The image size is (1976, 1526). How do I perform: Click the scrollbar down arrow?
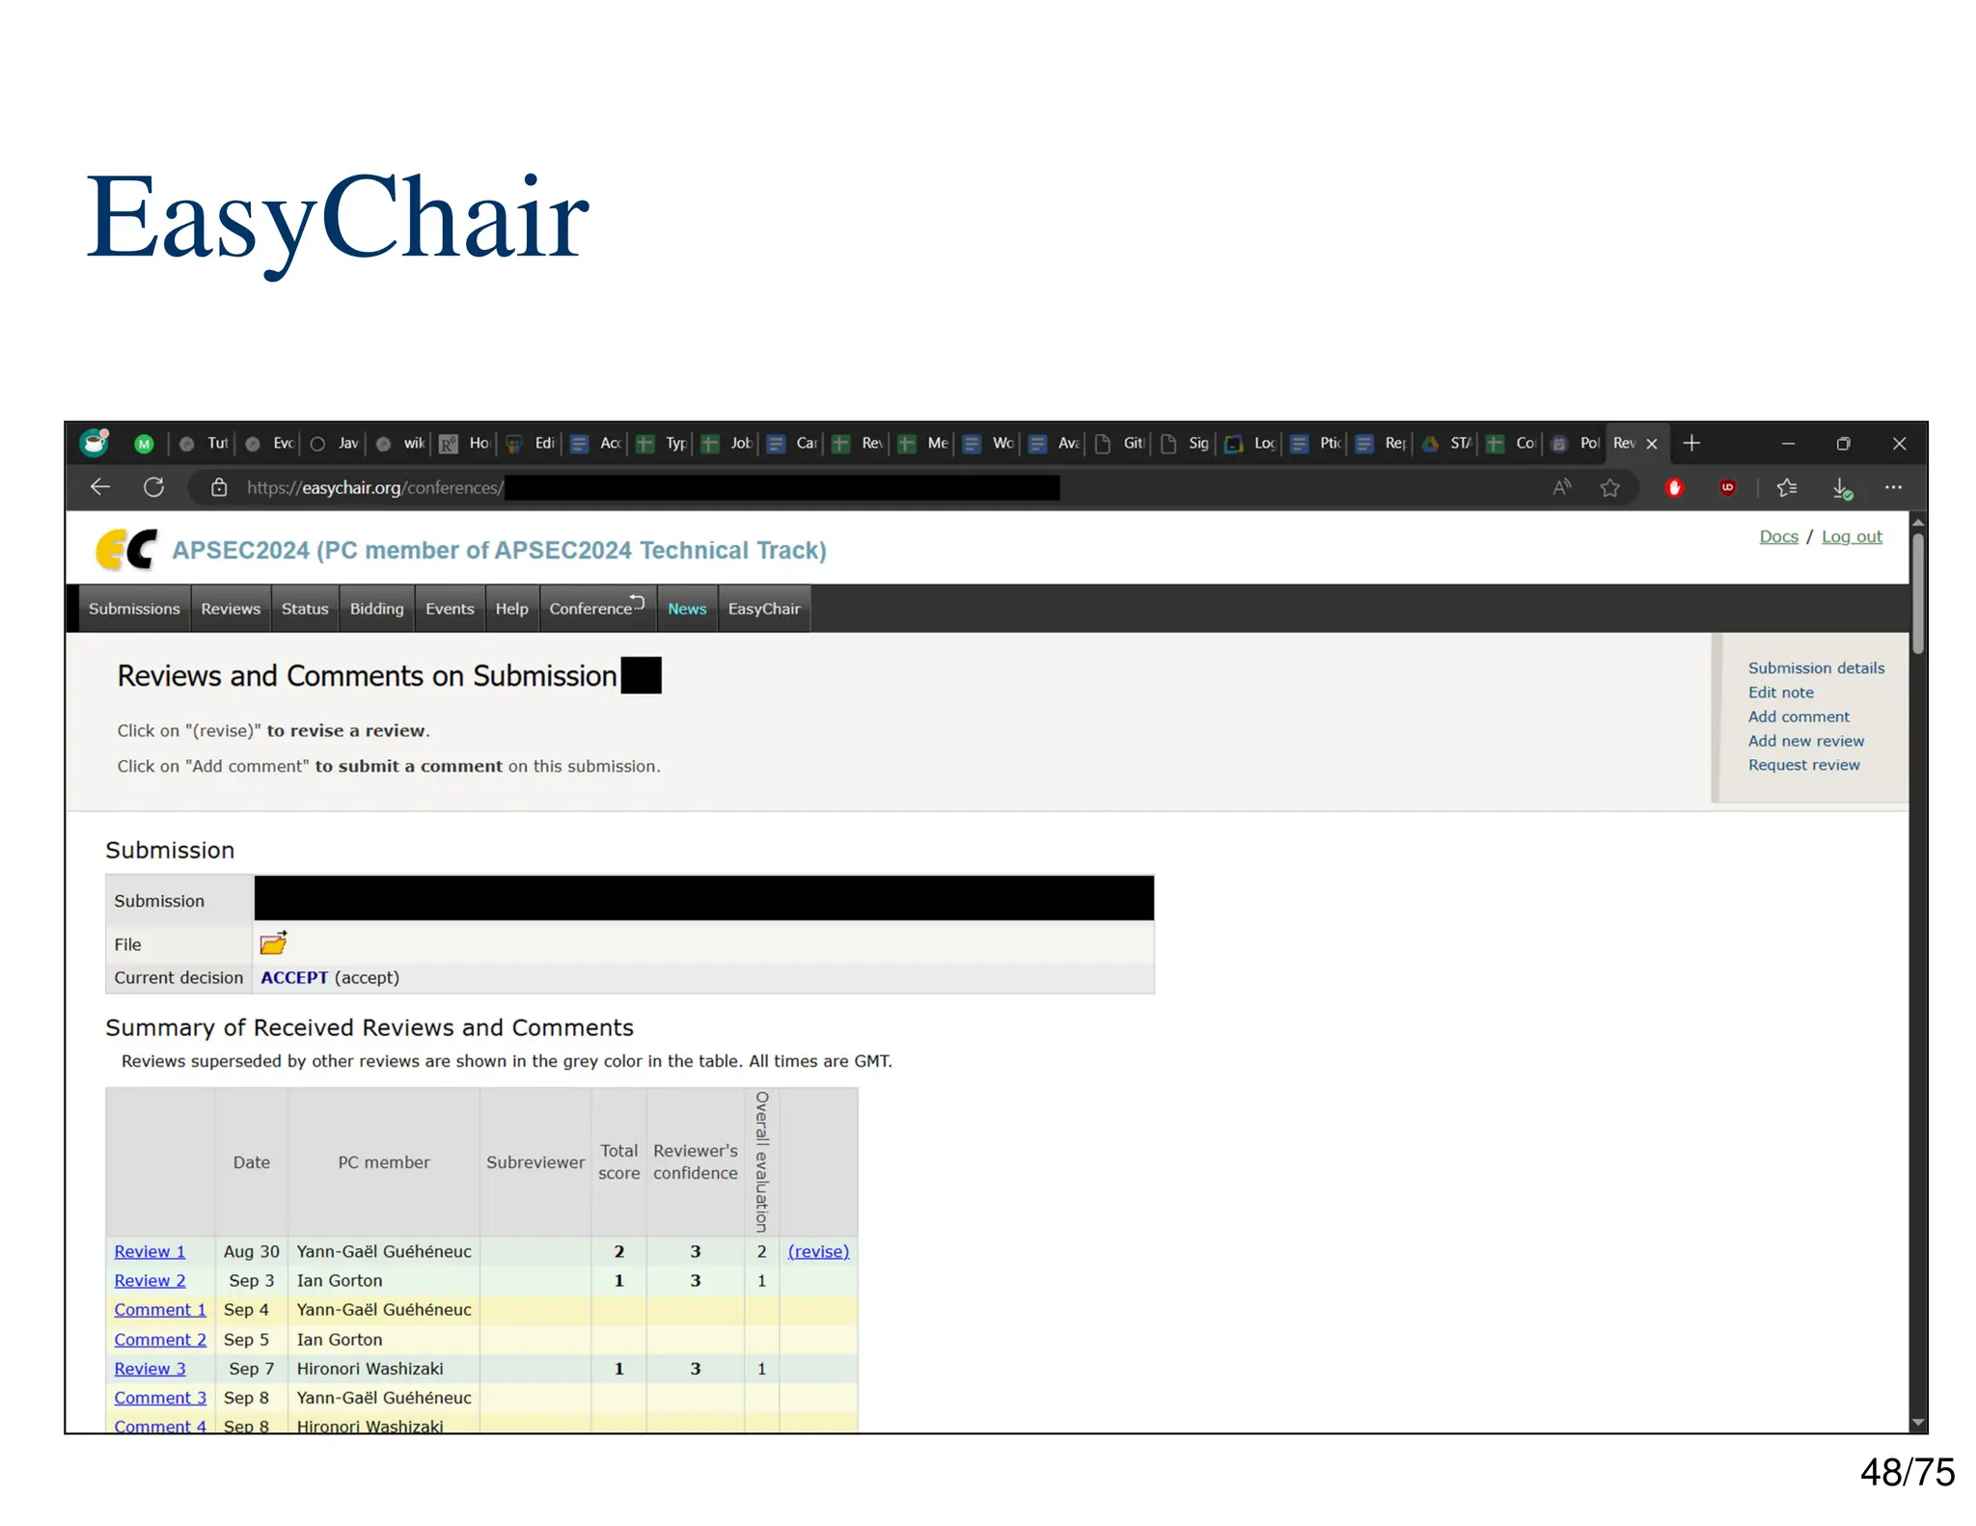tap(1918, 1423)
